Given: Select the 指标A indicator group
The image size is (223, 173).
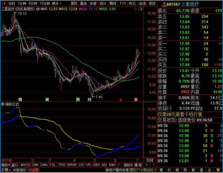Looking at the screenshot, I should point(6,165).
